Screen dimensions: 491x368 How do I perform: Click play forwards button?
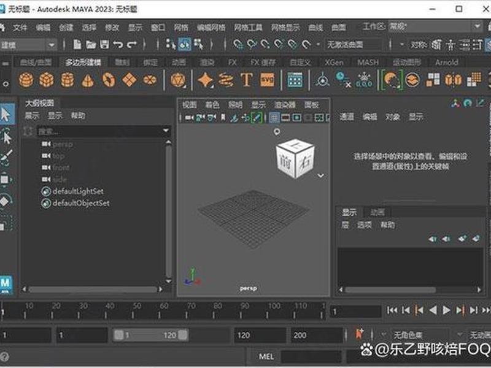click(446, 310)
